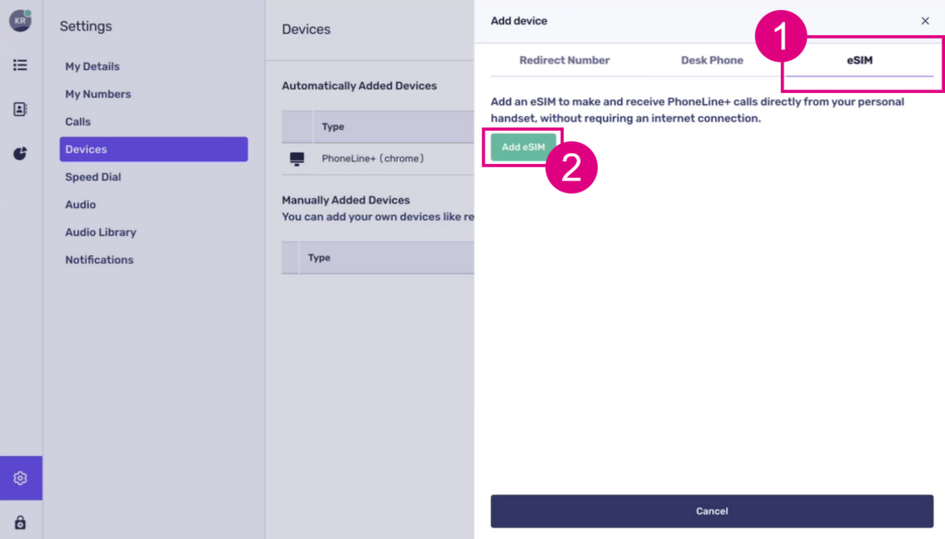
Task: Click the KR user avatar
Action: tap(20, 21)
